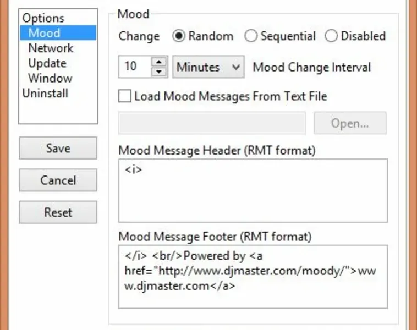Image resolution: width=417 pixels, height=330 pixels.
Task: Go to Update in the options tree
Action: point(47,63)
